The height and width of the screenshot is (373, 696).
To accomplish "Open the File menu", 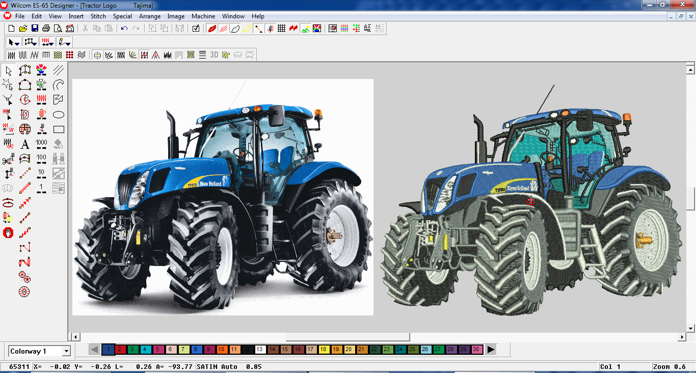I will pos(20,16).
